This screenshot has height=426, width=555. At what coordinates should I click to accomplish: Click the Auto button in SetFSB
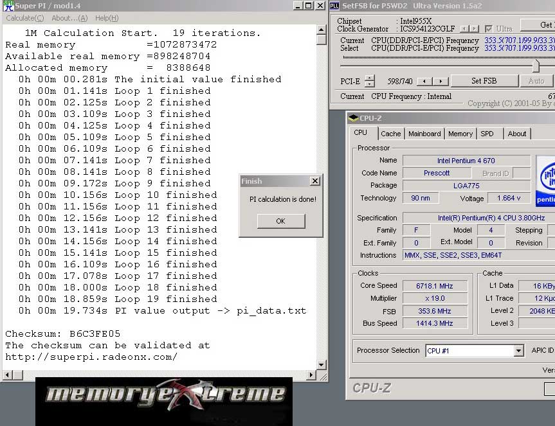(536, 81)
